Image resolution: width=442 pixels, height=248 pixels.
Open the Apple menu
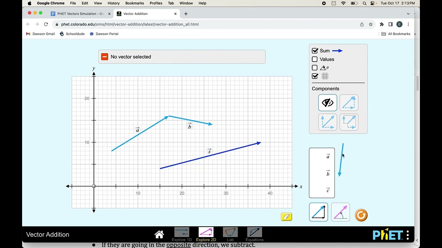29,3
